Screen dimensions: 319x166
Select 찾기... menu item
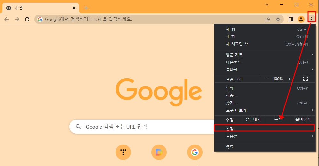265,103
